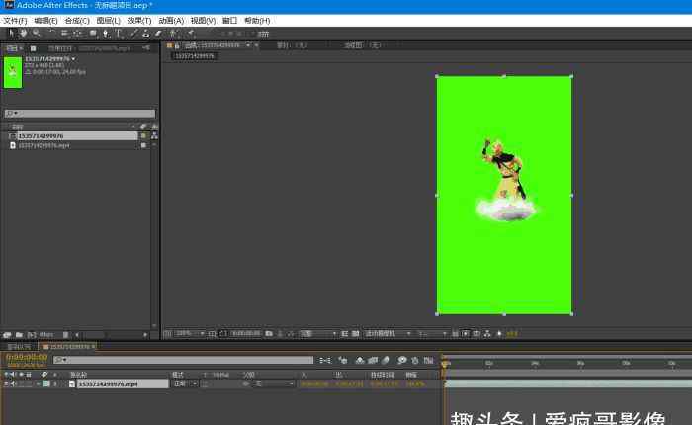Click timeline playhead current time indicator

click(x=445, y=363)
